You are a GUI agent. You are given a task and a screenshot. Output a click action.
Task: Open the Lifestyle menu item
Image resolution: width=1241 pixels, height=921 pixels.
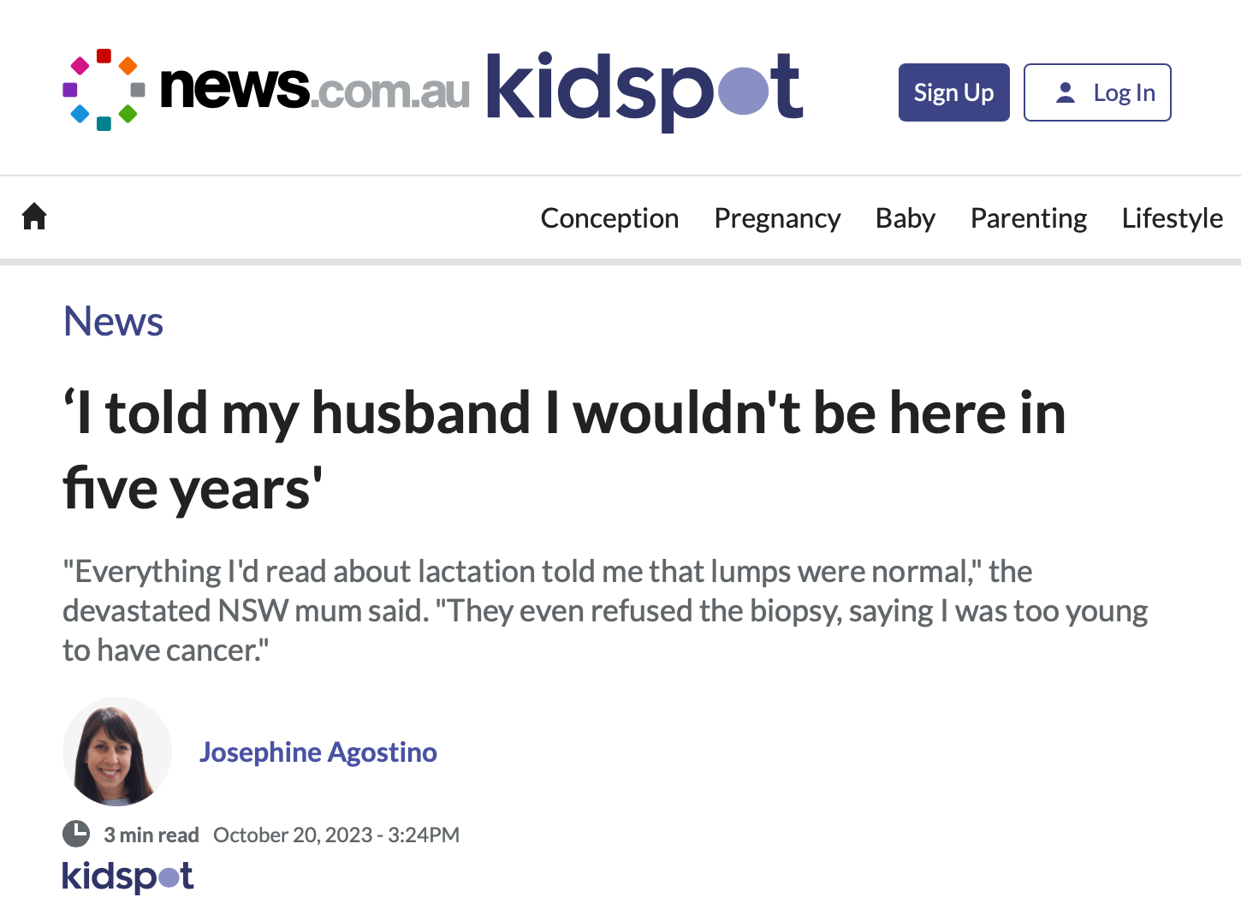pyautogui.click(x=1172, y=218)
